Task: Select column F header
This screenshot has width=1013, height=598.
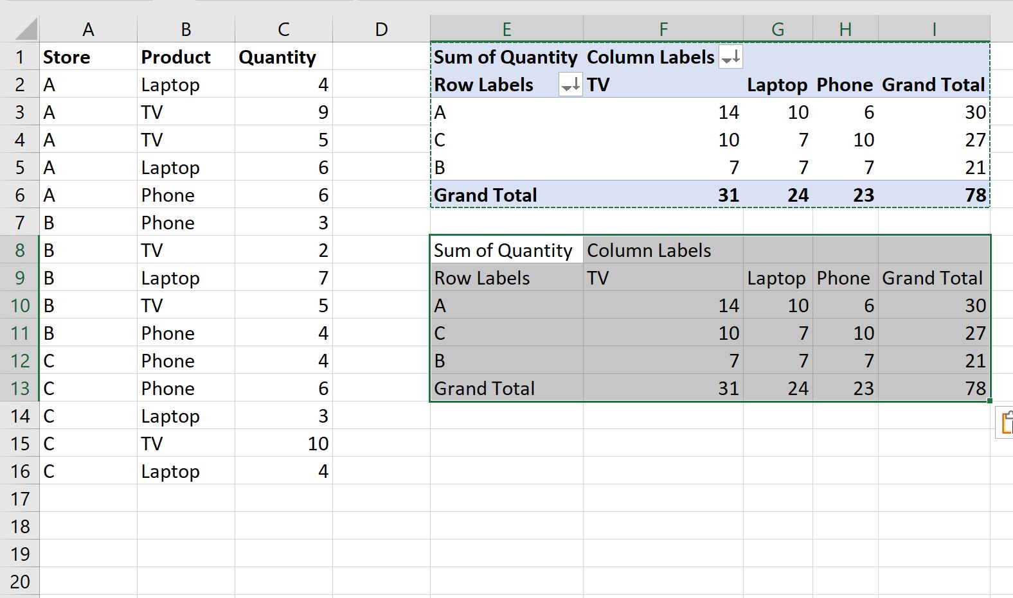Action: point(663,30)
